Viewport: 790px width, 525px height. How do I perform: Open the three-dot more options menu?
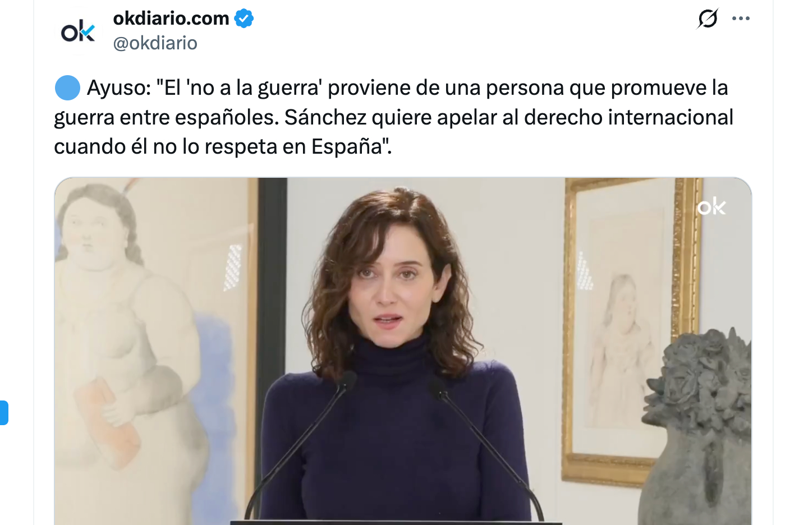[741, 19]
